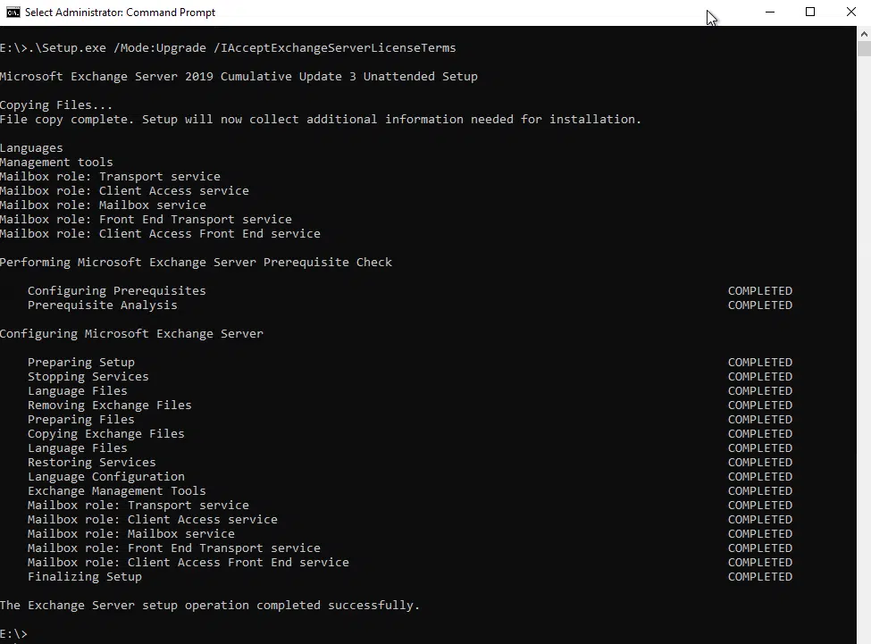The width and height of the screenshot is (871, 644).
Task: Click the 'Copying Files...' line
Action: [x=56, y=105]
